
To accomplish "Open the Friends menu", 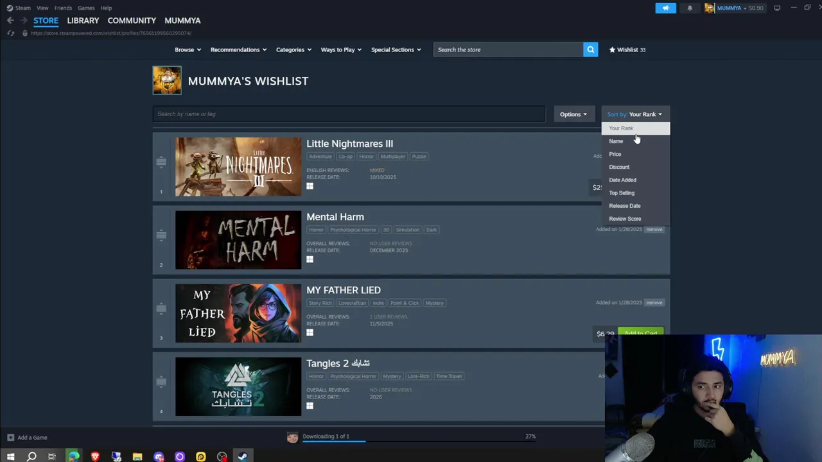I will (x=63, y=8).
